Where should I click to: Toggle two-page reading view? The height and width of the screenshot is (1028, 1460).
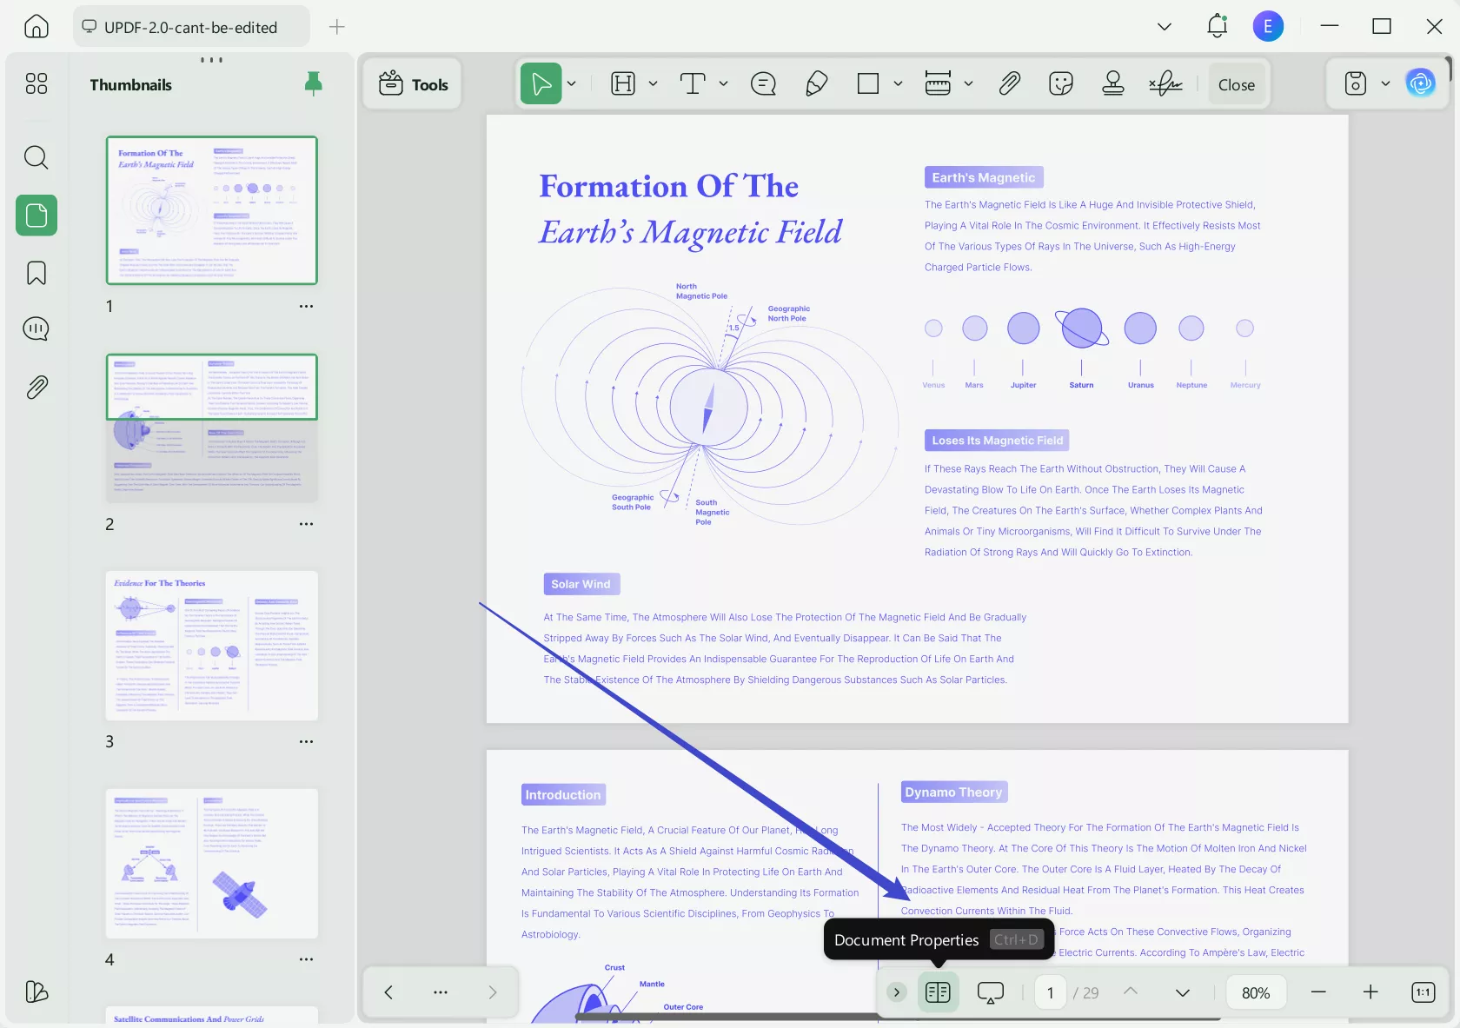coord(937,992)
